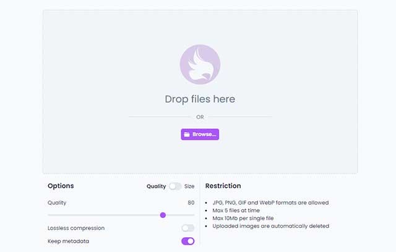This screenshot has height=252, width=396.
Task: Click the quality value 80
Action: pos(191,203)
